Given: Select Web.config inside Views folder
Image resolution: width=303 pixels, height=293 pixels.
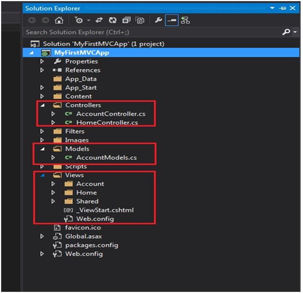Looking at the screenshot, I should [x=95, y=219].
